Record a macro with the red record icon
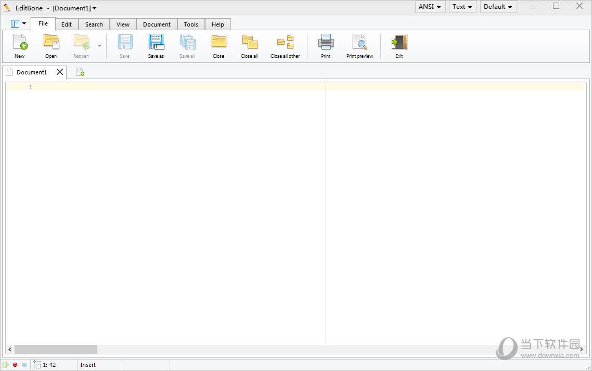This screenshot has height=371, width=592. (15, 365)
